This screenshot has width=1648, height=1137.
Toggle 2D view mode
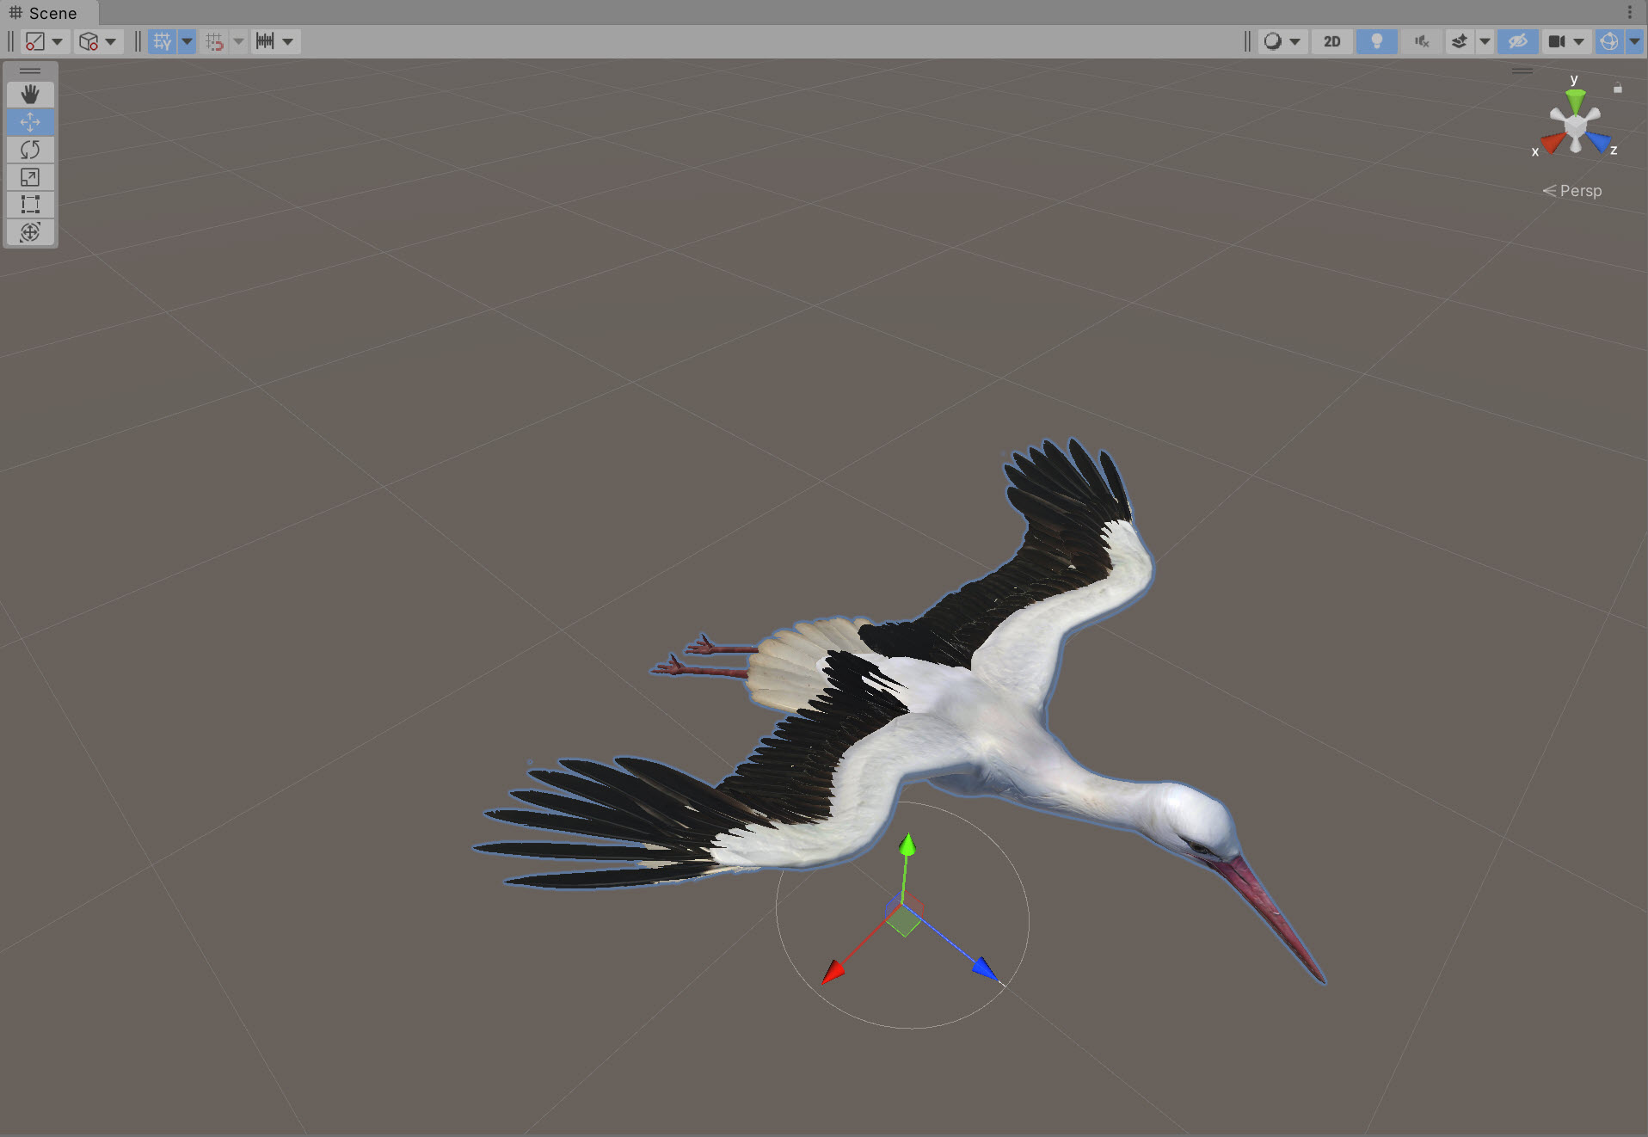(1331, 41)
